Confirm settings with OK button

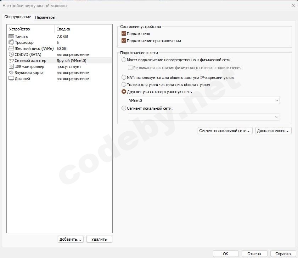tap(226, 254)
